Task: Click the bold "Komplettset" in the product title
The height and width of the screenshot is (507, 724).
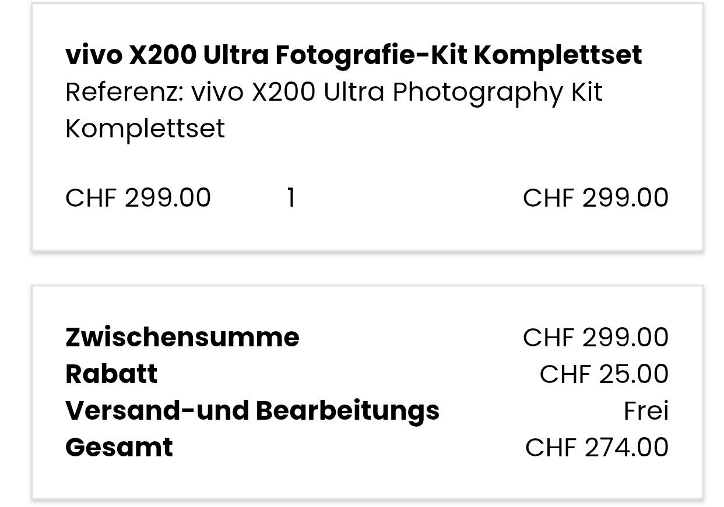Action: (x=557, y=55)
